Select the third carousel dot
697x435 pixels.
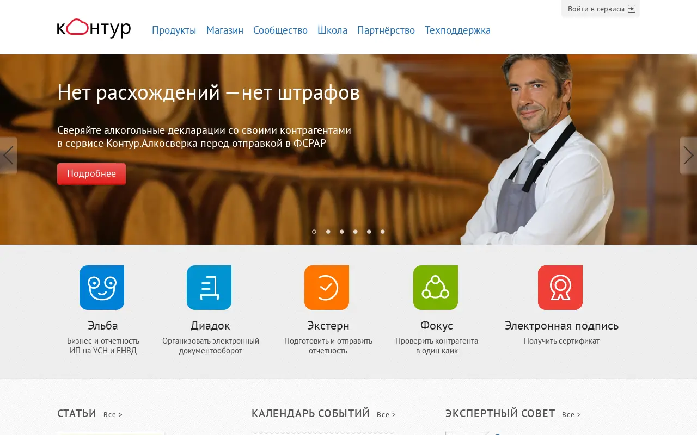(341, 232)
